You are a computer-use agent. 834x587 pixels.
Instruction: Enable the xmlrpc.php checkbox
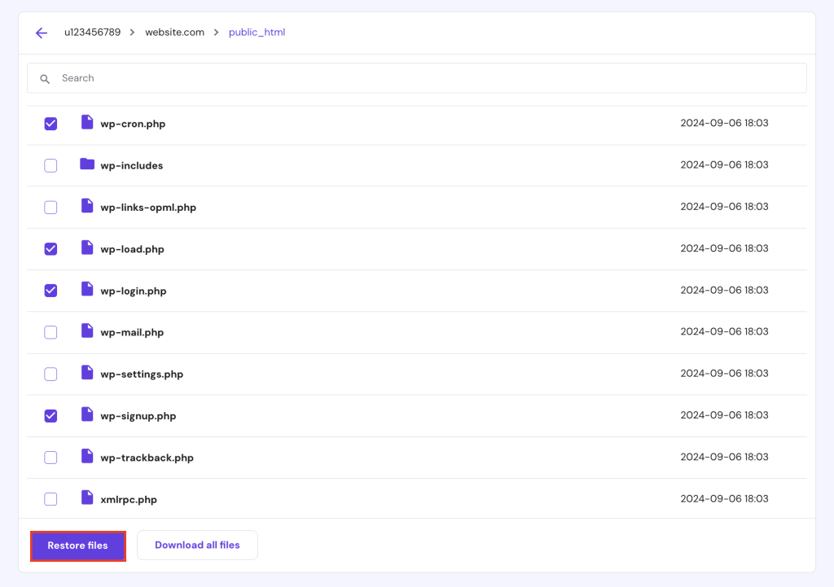click(x=50, y=499)
